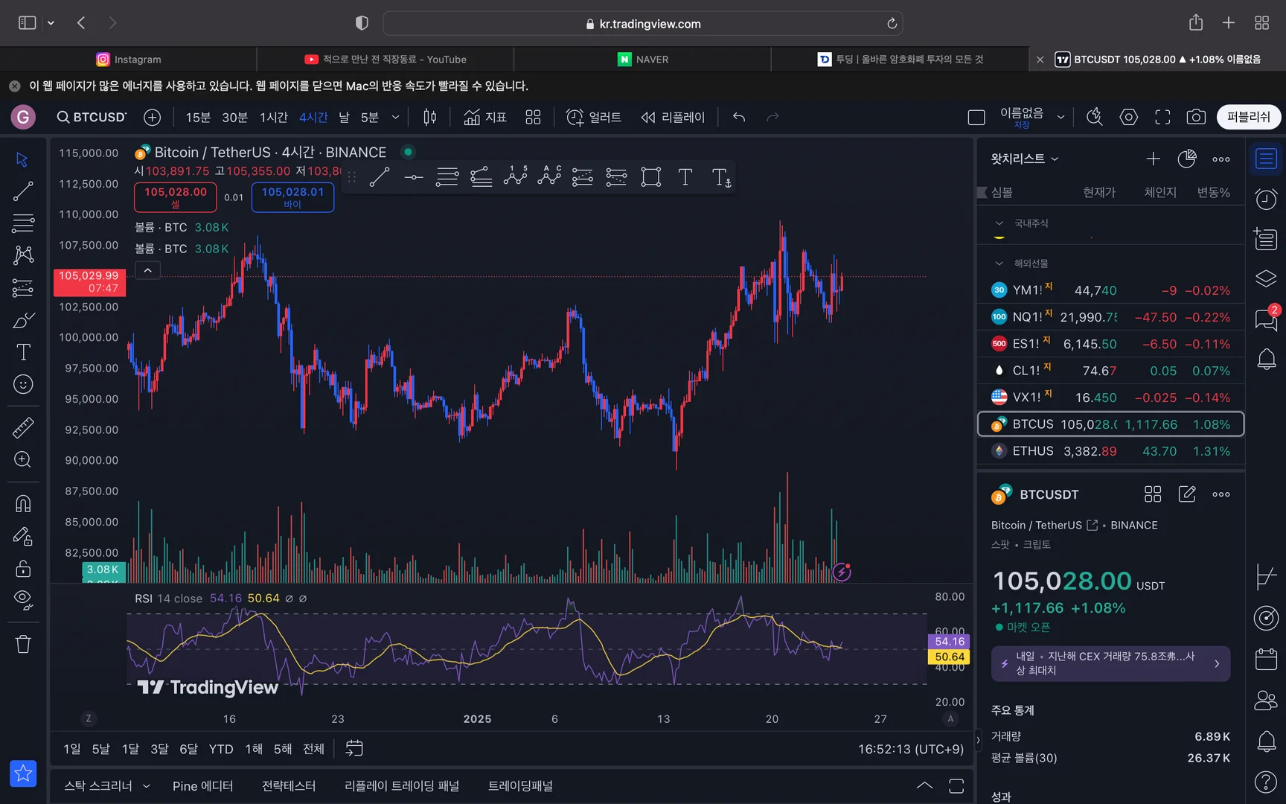Open the alerts clock icon in right sidebar
The image size is (1286, 804).
1266,199
